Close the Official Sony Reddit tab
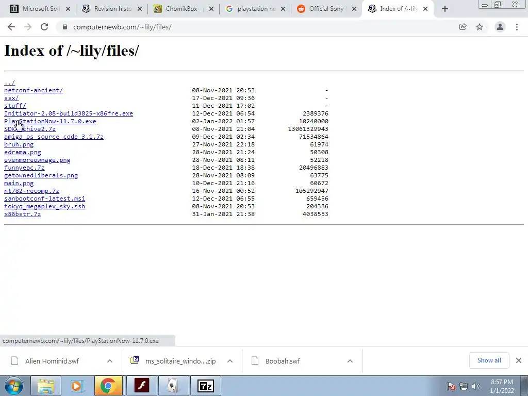Image resolution: width=528 pixels, height=396 pixels. (x=354, y=9)
